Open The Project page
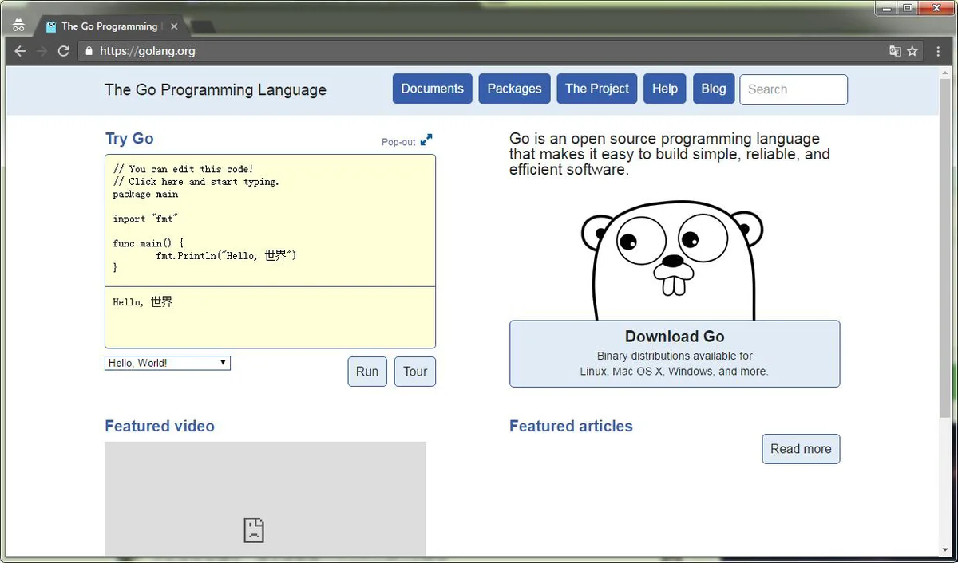Image resolution: width=958 pixels, height=563 pixels. click(597, 89)
